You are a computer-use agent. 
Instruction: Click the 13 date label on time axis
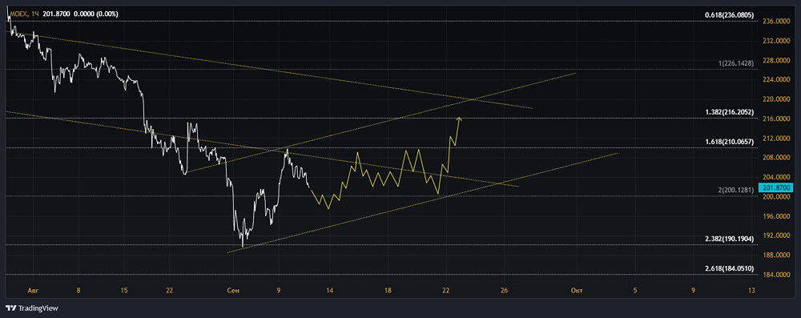751,291
